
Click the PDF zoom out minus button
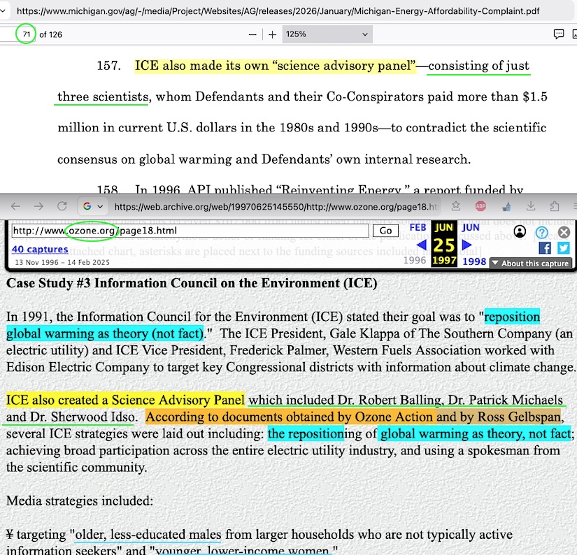point(252,34)
